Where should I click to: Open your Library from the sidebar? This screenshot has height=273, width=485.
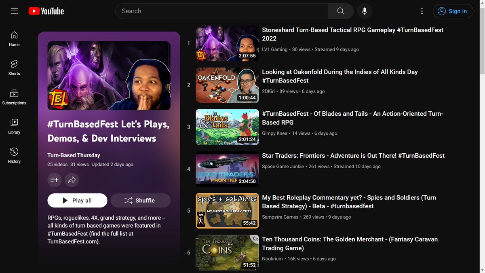(14, 126)
